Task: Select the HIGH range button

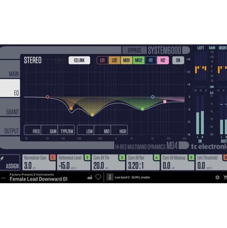Action: pos(119,130)
